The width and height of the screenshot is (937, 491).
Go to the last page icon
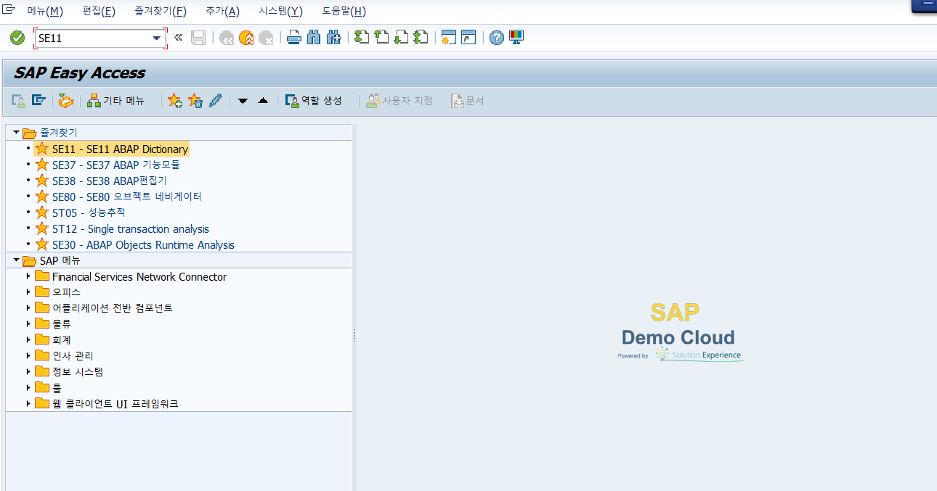point(421,38)
